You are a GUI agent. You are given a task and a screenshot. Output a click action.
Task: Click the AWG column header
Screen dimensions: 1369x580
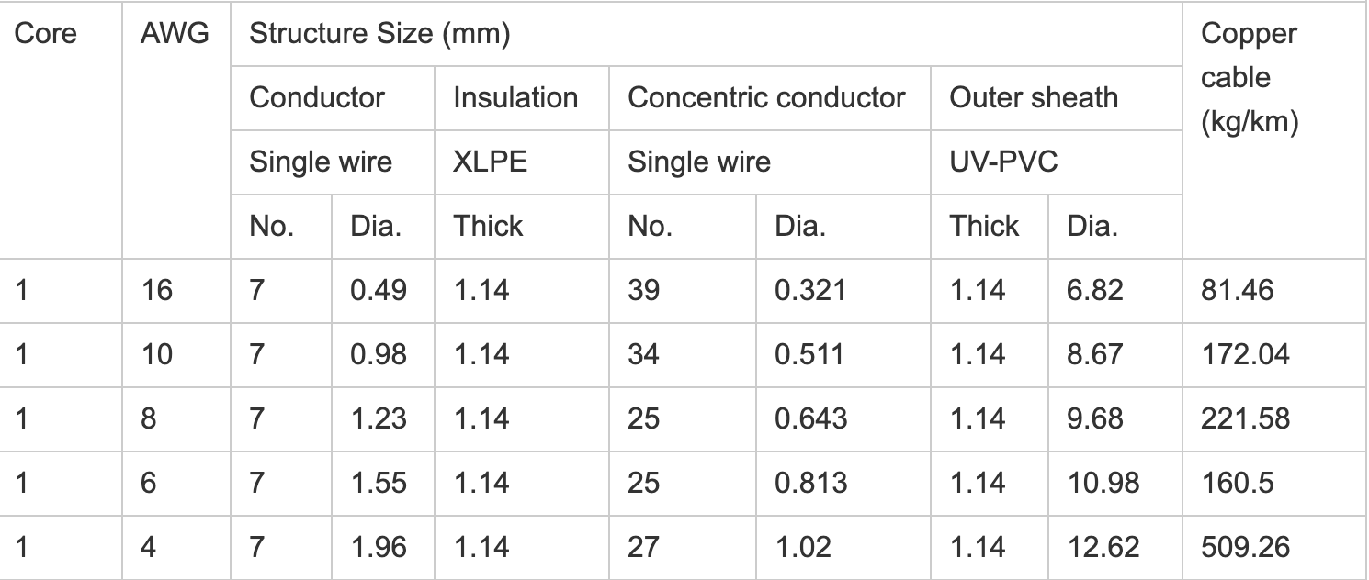[175, 35]
